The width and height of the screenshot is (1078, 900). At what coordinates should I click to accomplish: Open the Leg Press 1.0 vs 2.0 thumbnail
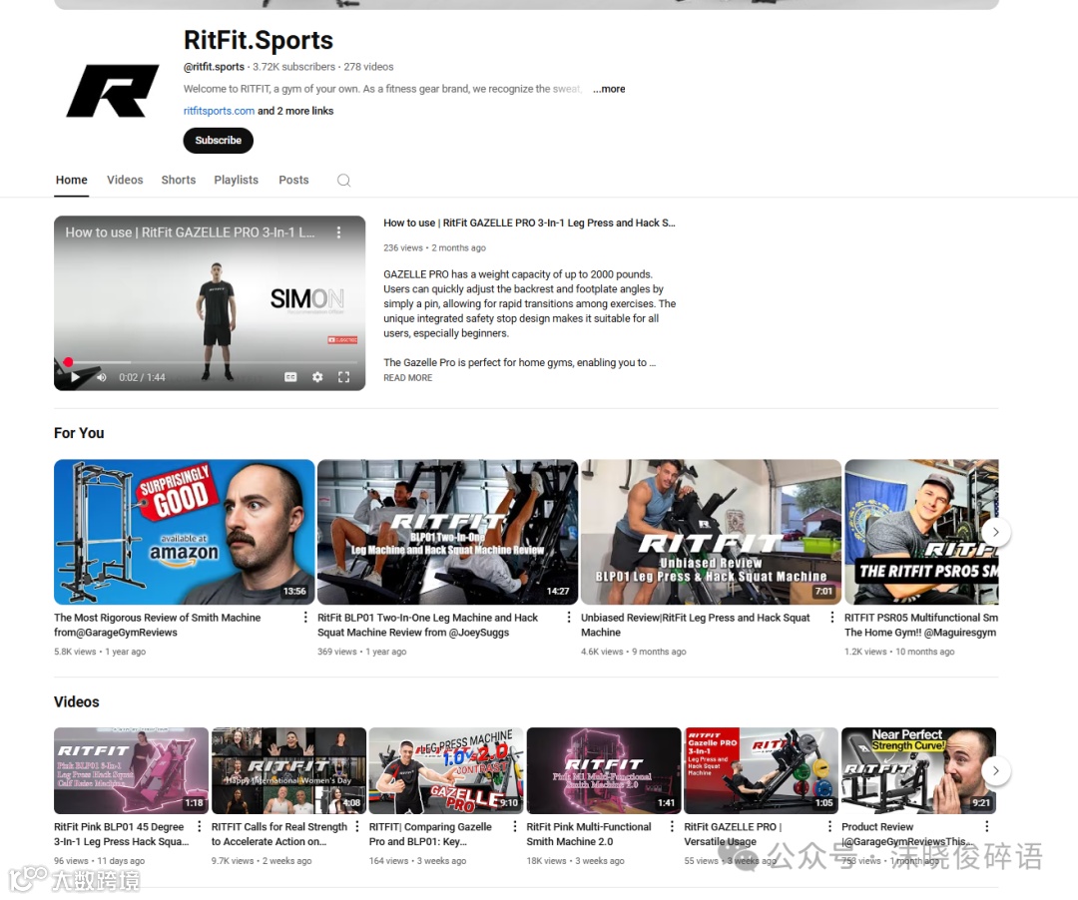[x=446, y=771]
